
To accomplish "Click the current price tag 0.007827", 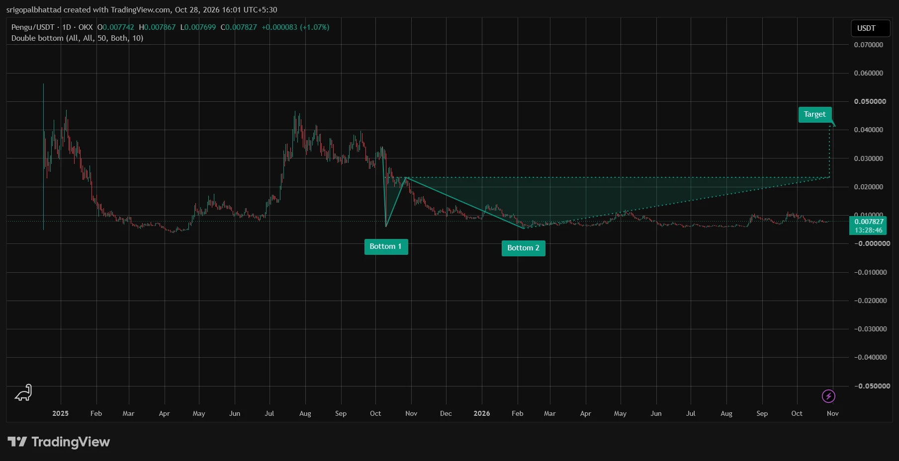I will tap(868, 226).
